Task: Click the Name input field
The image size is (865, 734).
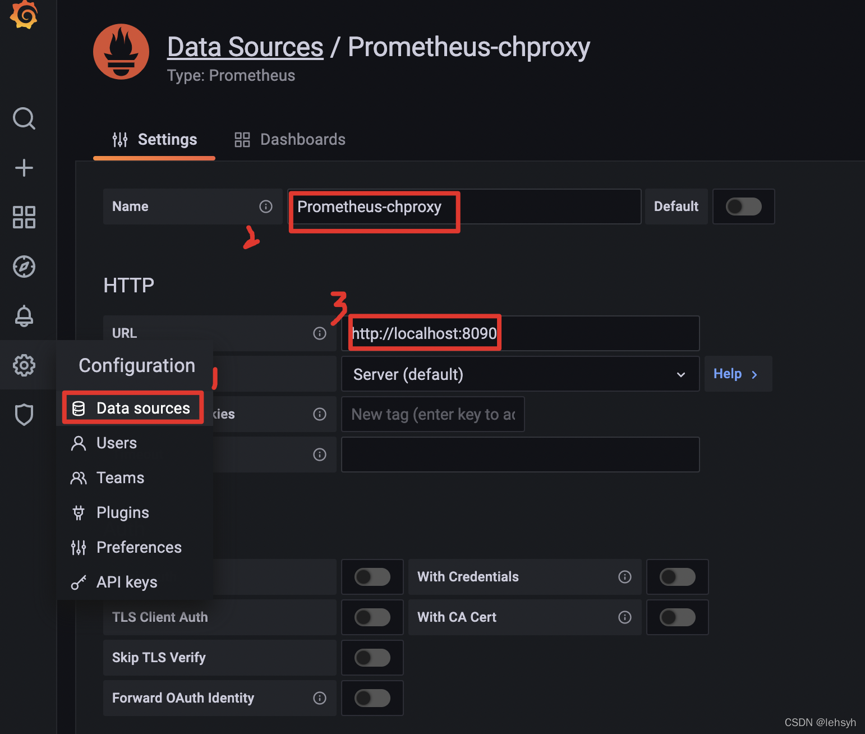Action: coord(464,207)
